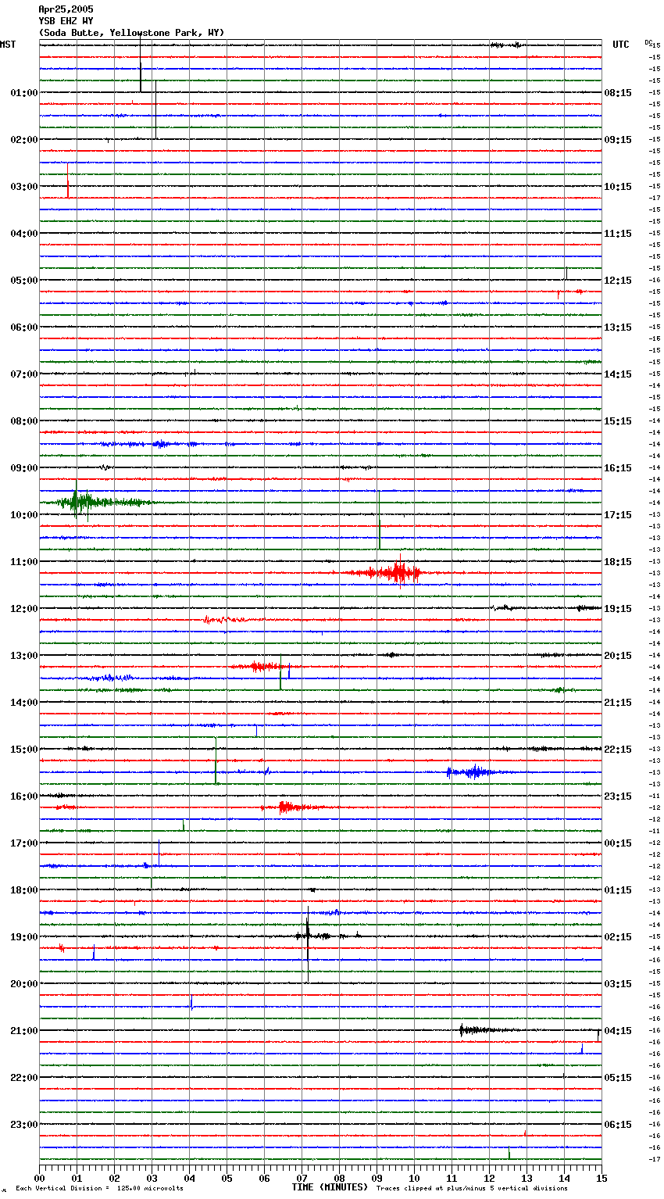The image size is (664, 1199).
Task: Click the 20:15 UTC time label
Action: pyautogui.click(x=618, y=655)
